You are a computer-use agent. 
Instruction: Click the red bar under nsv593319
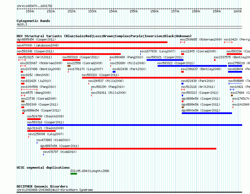click(71, 60)
